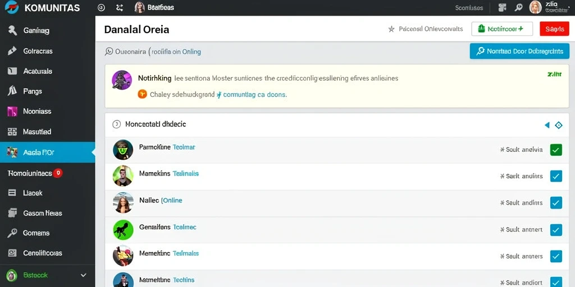Uncheck the blue checkbox on Mamekins row
Image resolution: width=575 pixels, height=287 pixels.
point(556,176)
